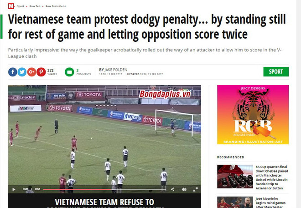301x208 pixels.
Task: Open author Jake Polden's page
Action: [x=115, y=70]
